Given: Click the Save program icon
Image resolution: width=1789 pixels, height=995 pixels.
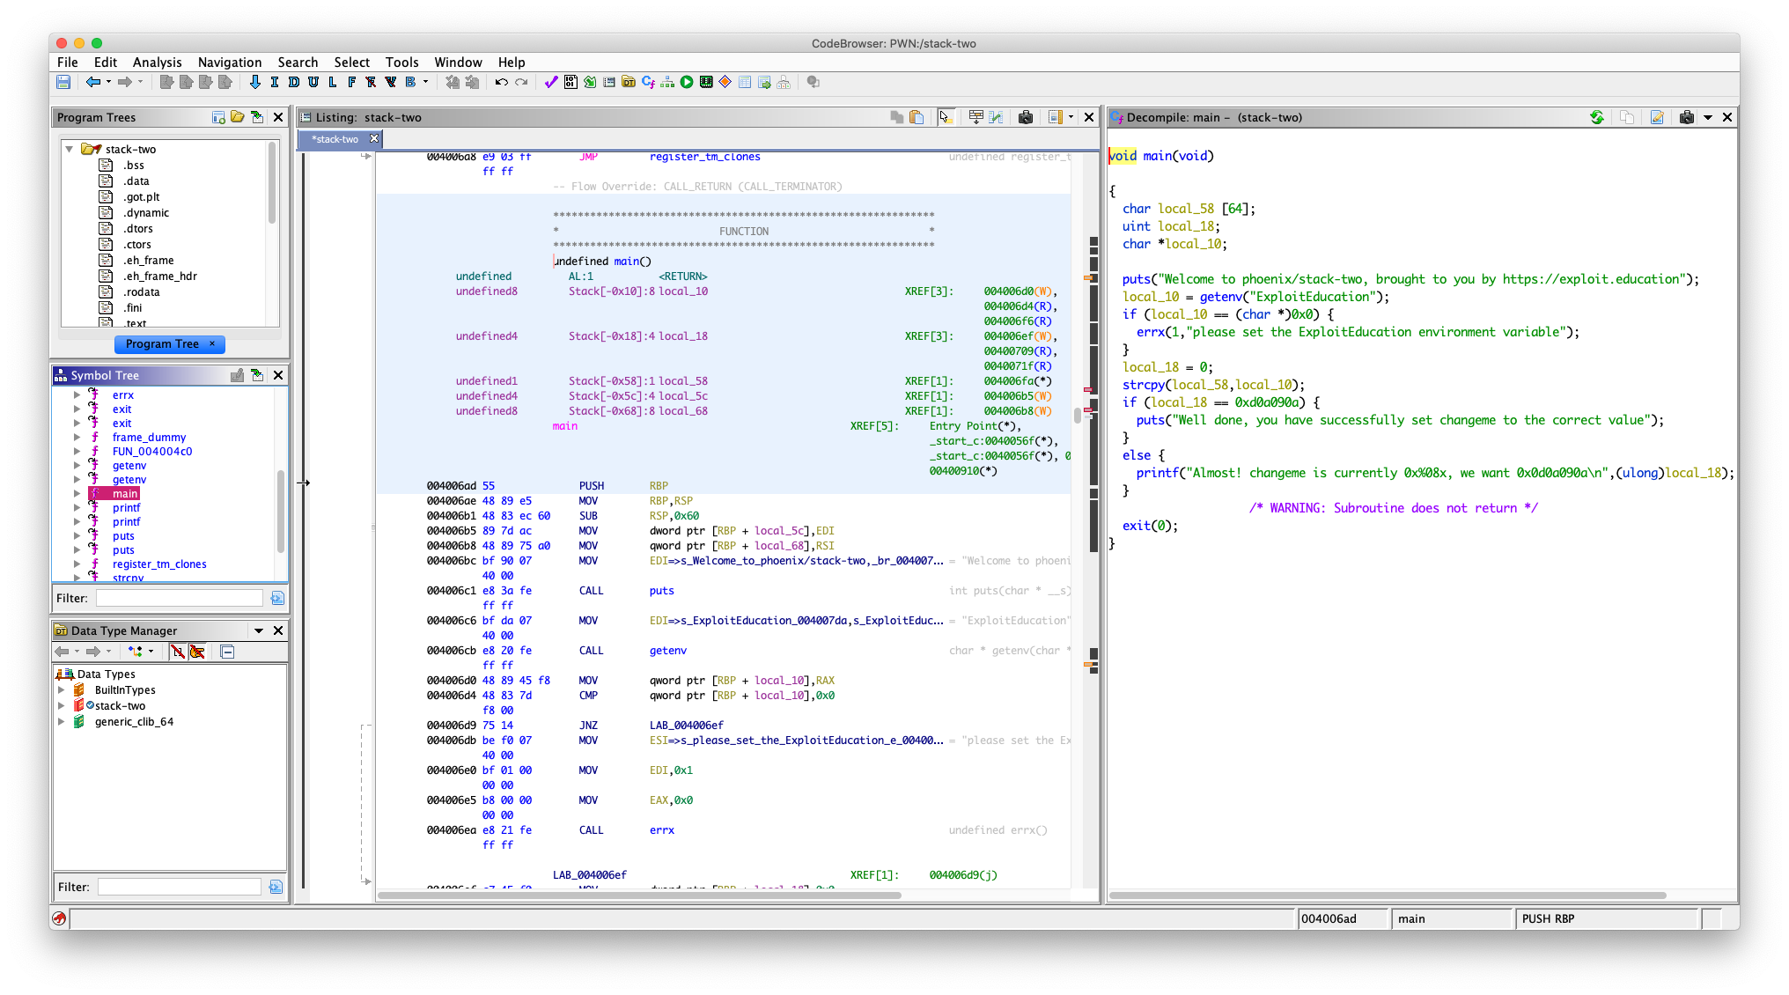Looking at the screenshot, I should point(63,82).
